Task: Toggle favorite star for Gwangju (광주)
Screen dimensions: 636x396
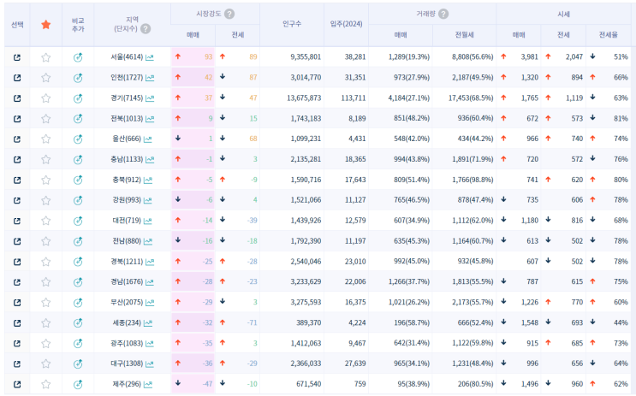Action: [x=46, y=343]
